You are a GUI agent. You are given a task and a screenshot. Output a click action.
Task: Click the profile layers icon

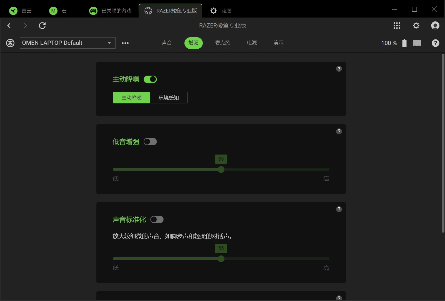tap(10, 43)
